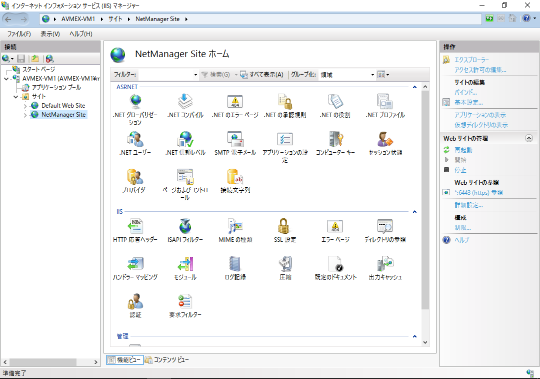Expand the Default Web Site node

pyautogui.click(x=25, y=106)
